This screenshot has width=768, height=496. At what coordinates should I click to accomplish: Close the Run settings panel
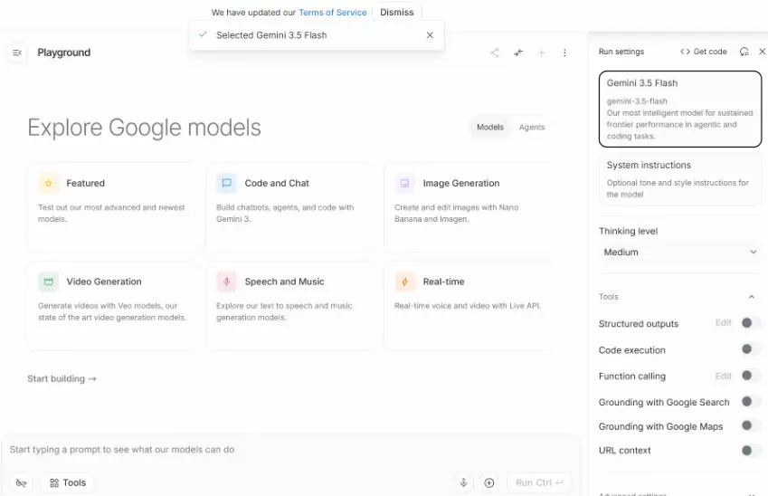(763, 52)
